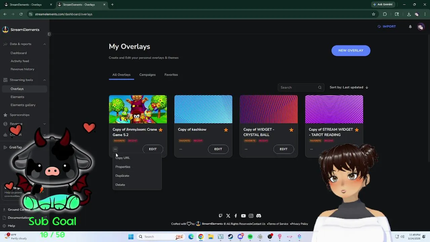
Task: Open more options for Copy of STREAM WIDGET - TAROT READING
Action: [x=311, y=149]
